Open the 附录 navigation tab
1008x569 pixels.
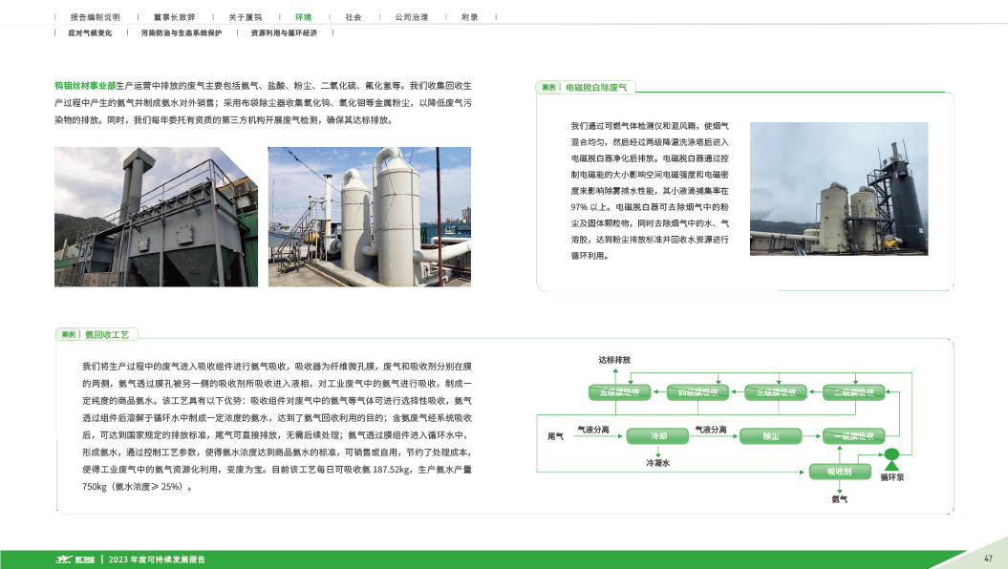(469, 17)
